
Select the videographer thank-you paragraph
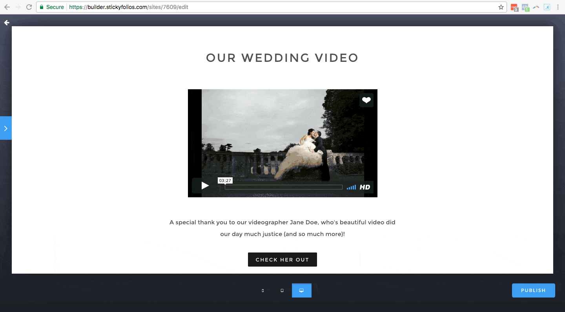click(282, 228)
